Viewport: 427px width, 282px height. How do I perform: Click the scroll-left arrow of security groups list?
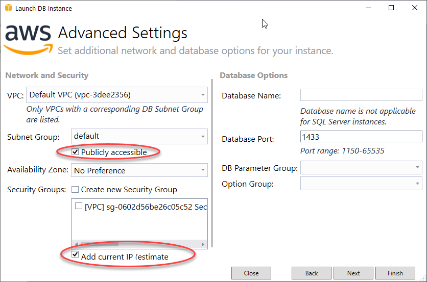tap(76, 244)
